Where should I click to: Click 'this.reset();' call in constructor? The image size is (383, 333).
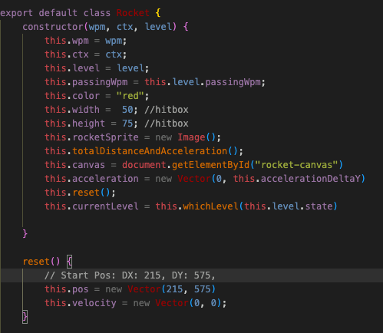[80, 193]
